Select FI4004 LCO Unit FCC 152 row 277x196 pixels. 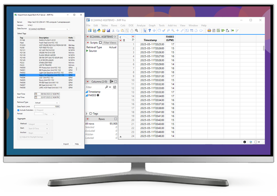pos(47,78)
